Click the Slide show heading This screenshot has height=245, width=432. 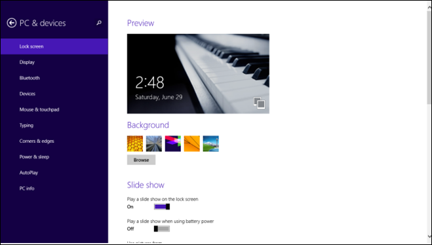click(146, 185)
